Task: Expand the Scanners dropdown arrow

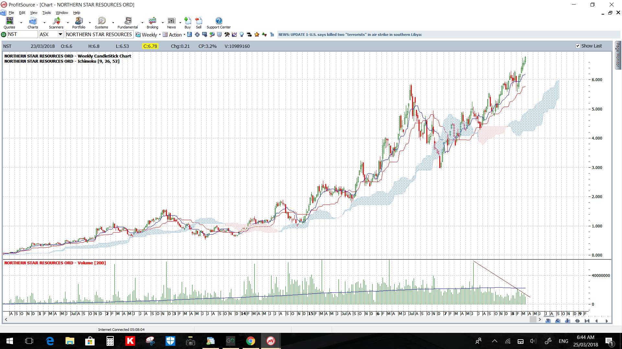Action: click(68, 23)
